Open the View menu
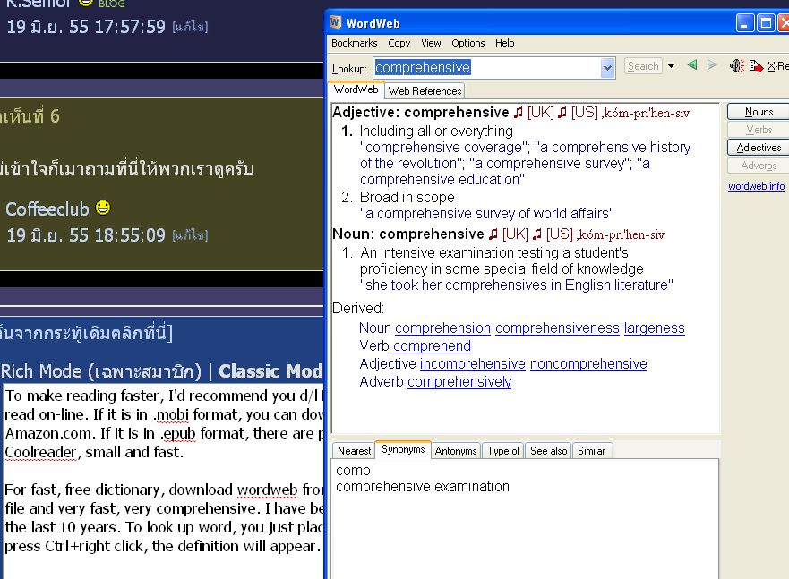Viewport: 789px width, 579px height. pyautogui.click(x=431, y=43)
